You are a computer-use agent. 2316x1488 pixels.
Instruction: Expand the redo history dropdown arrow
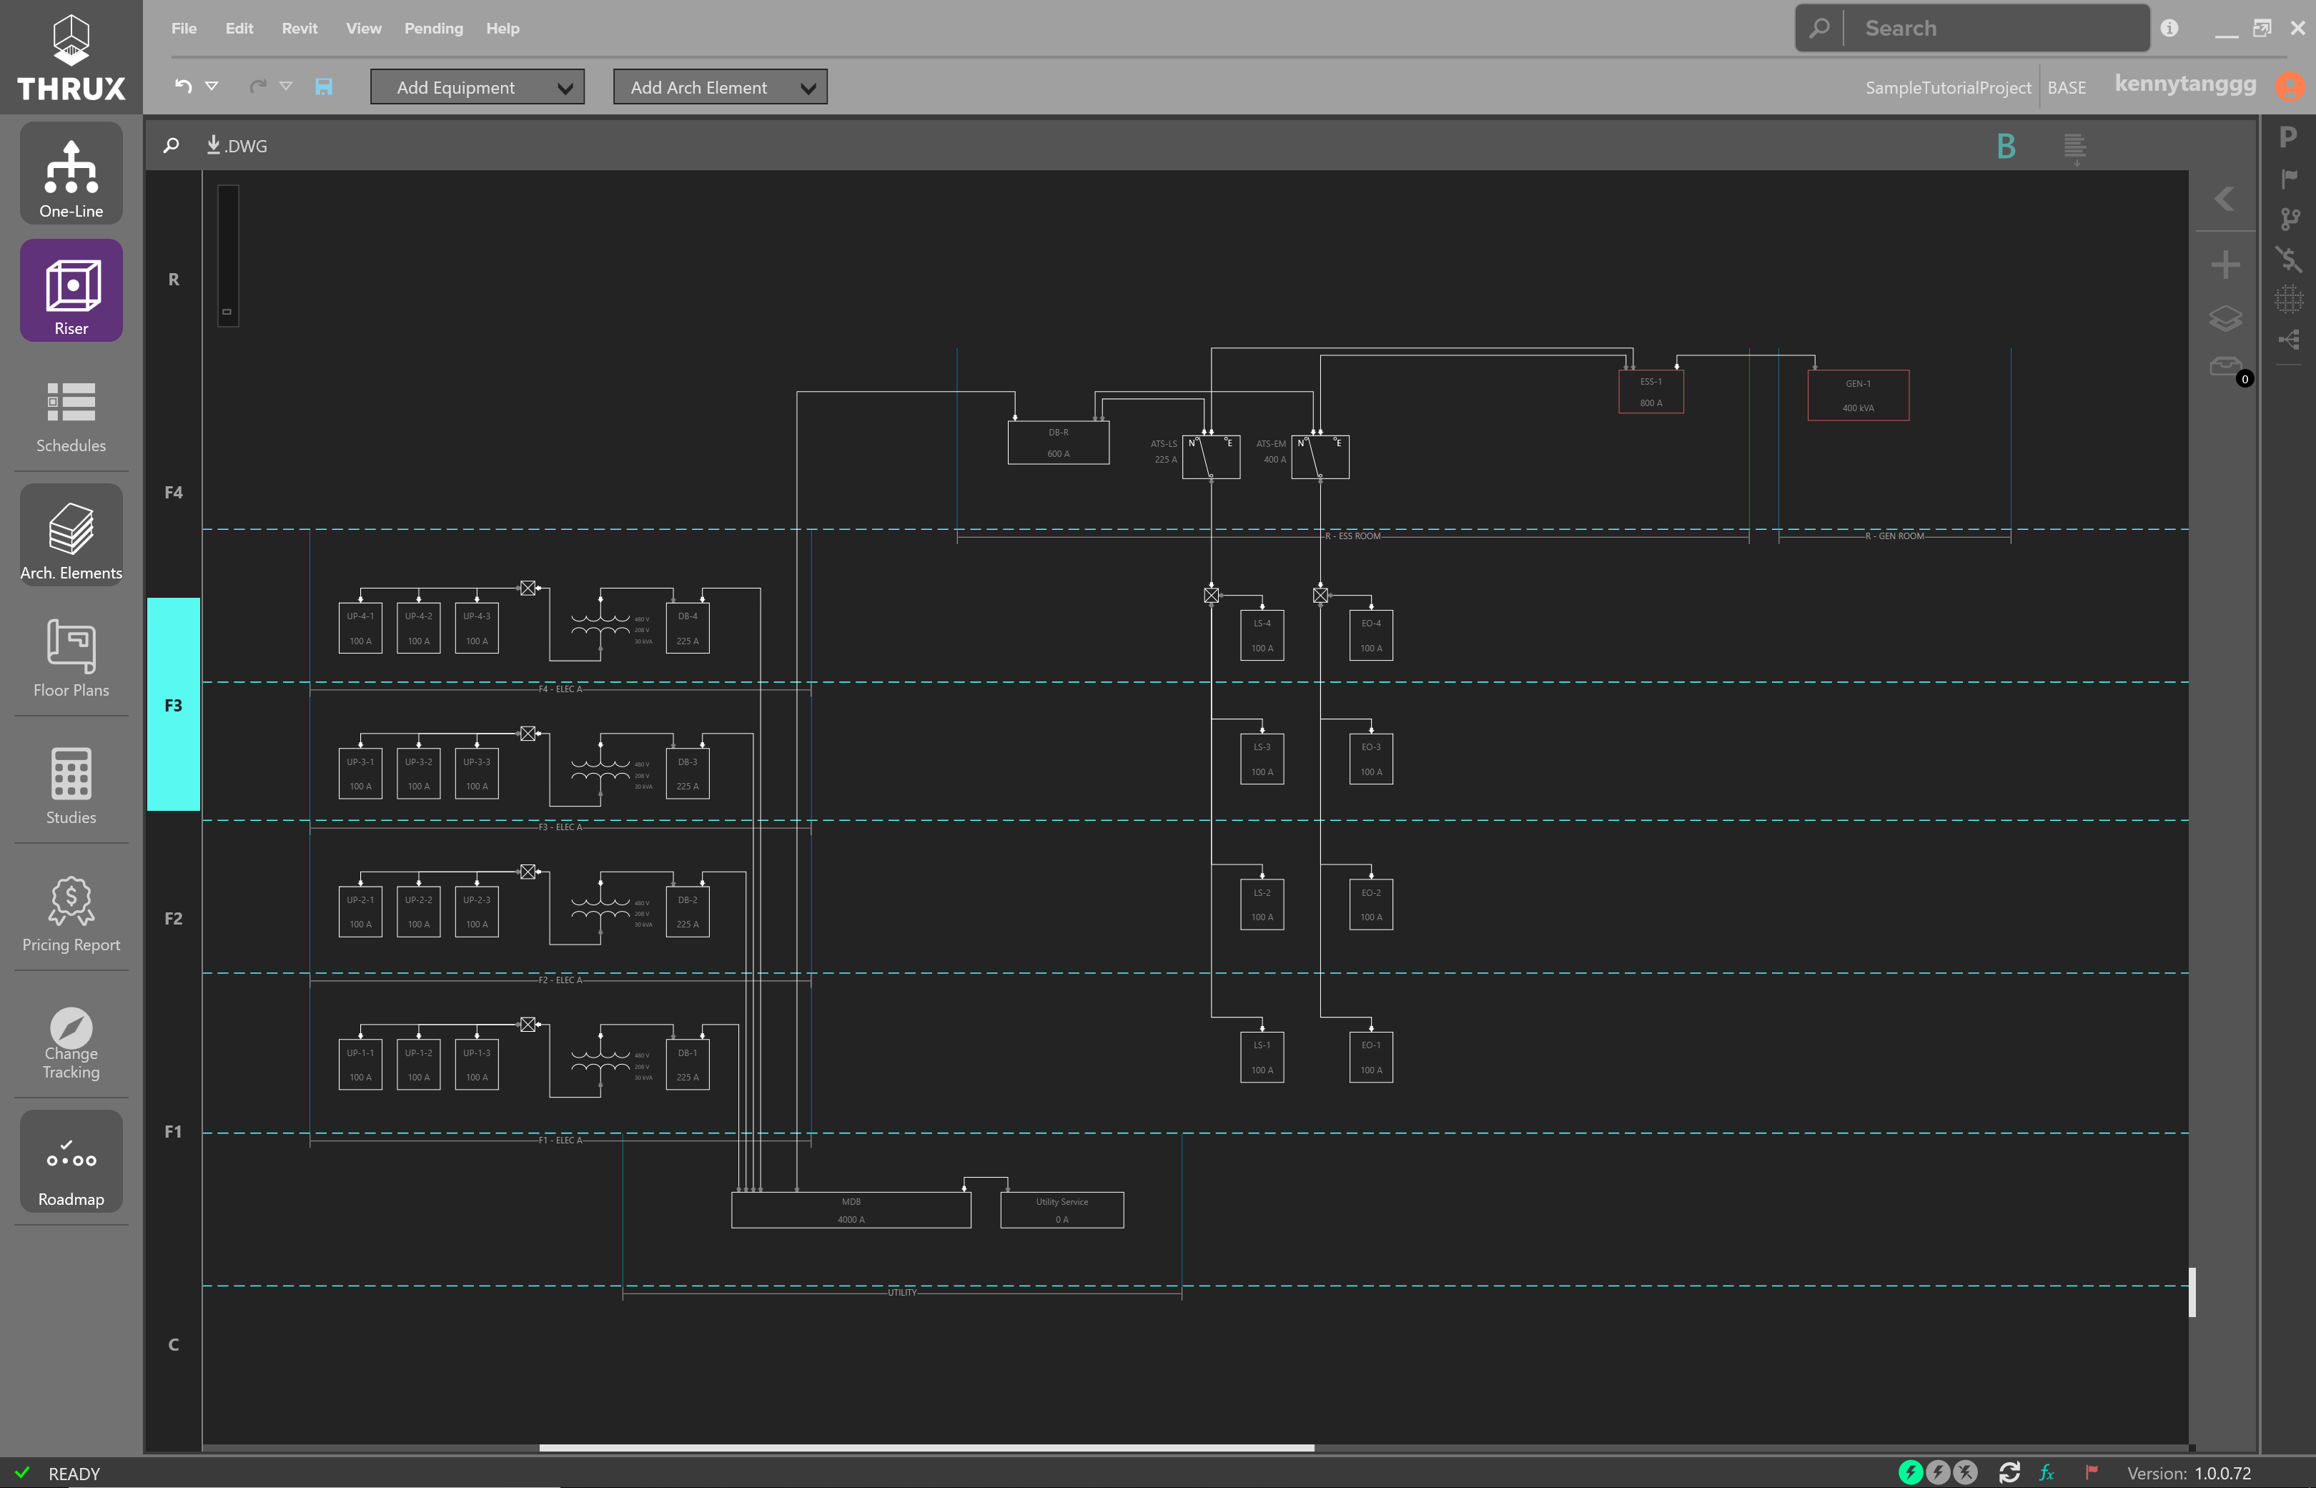coord(286,86)
